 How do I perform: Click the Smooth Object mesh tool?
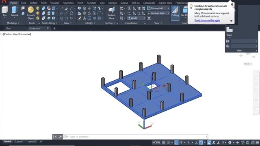pyautogui.click(x=31, y=13)
